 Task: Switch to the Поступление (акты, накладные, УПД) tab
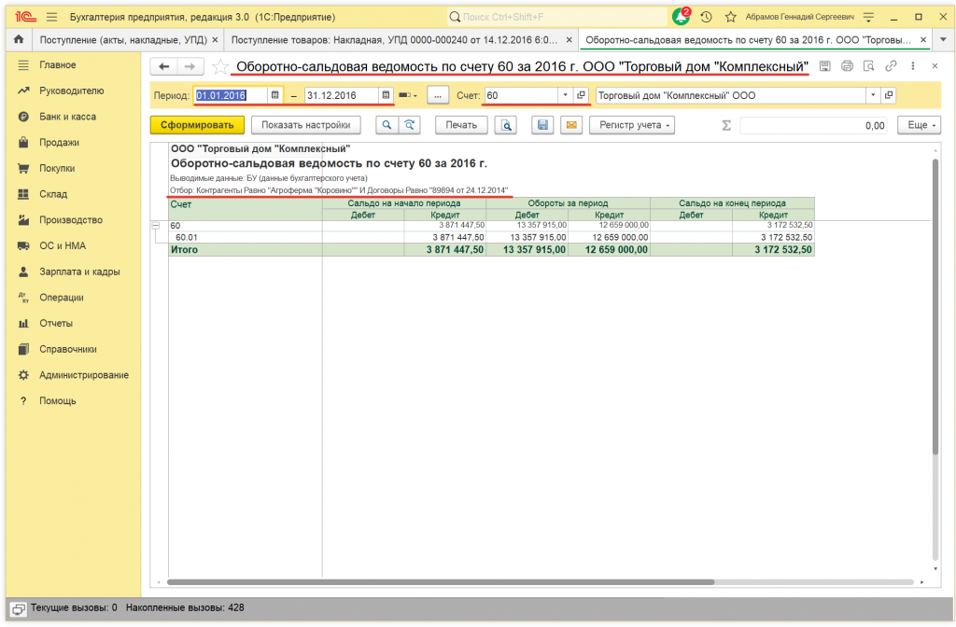click(123, 39)
